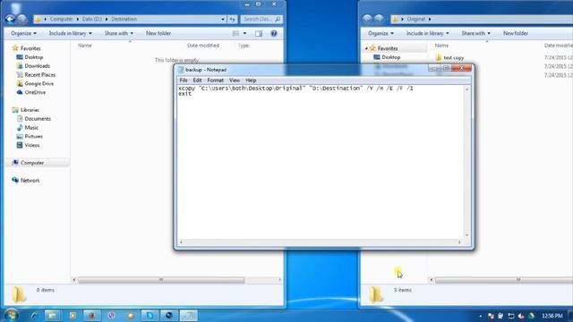This screenshot has width=573, height=322.
Task: Collapse Favorites tree in Original window
Action: click(x=366, y=48)
